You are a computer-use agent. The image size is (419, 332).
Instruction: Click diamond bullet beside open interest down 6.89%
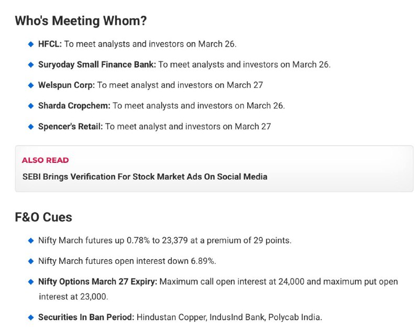pos(31,261)
